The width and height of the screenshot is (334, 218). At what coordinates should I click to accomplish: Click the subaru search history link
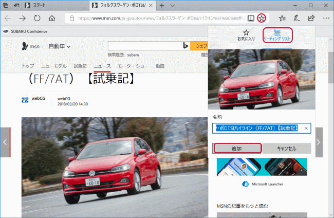pyautogui.click(x=133, y=55)
